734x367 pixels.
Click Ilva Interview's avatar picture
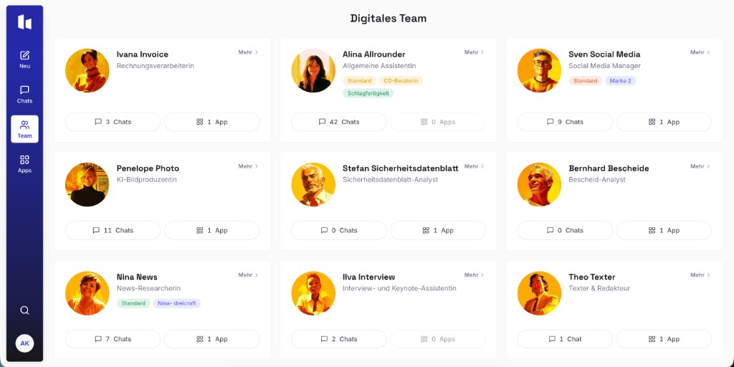click(x=313, y=293)
